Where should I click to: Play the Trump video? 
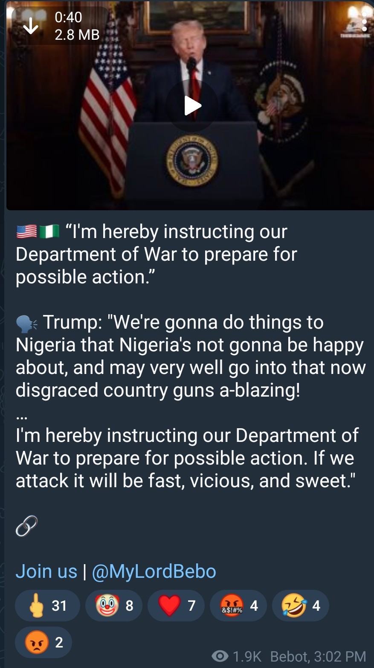[192, 106]
